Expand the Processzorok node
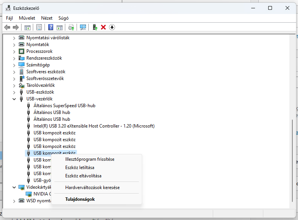 click(x=14, y=51)
